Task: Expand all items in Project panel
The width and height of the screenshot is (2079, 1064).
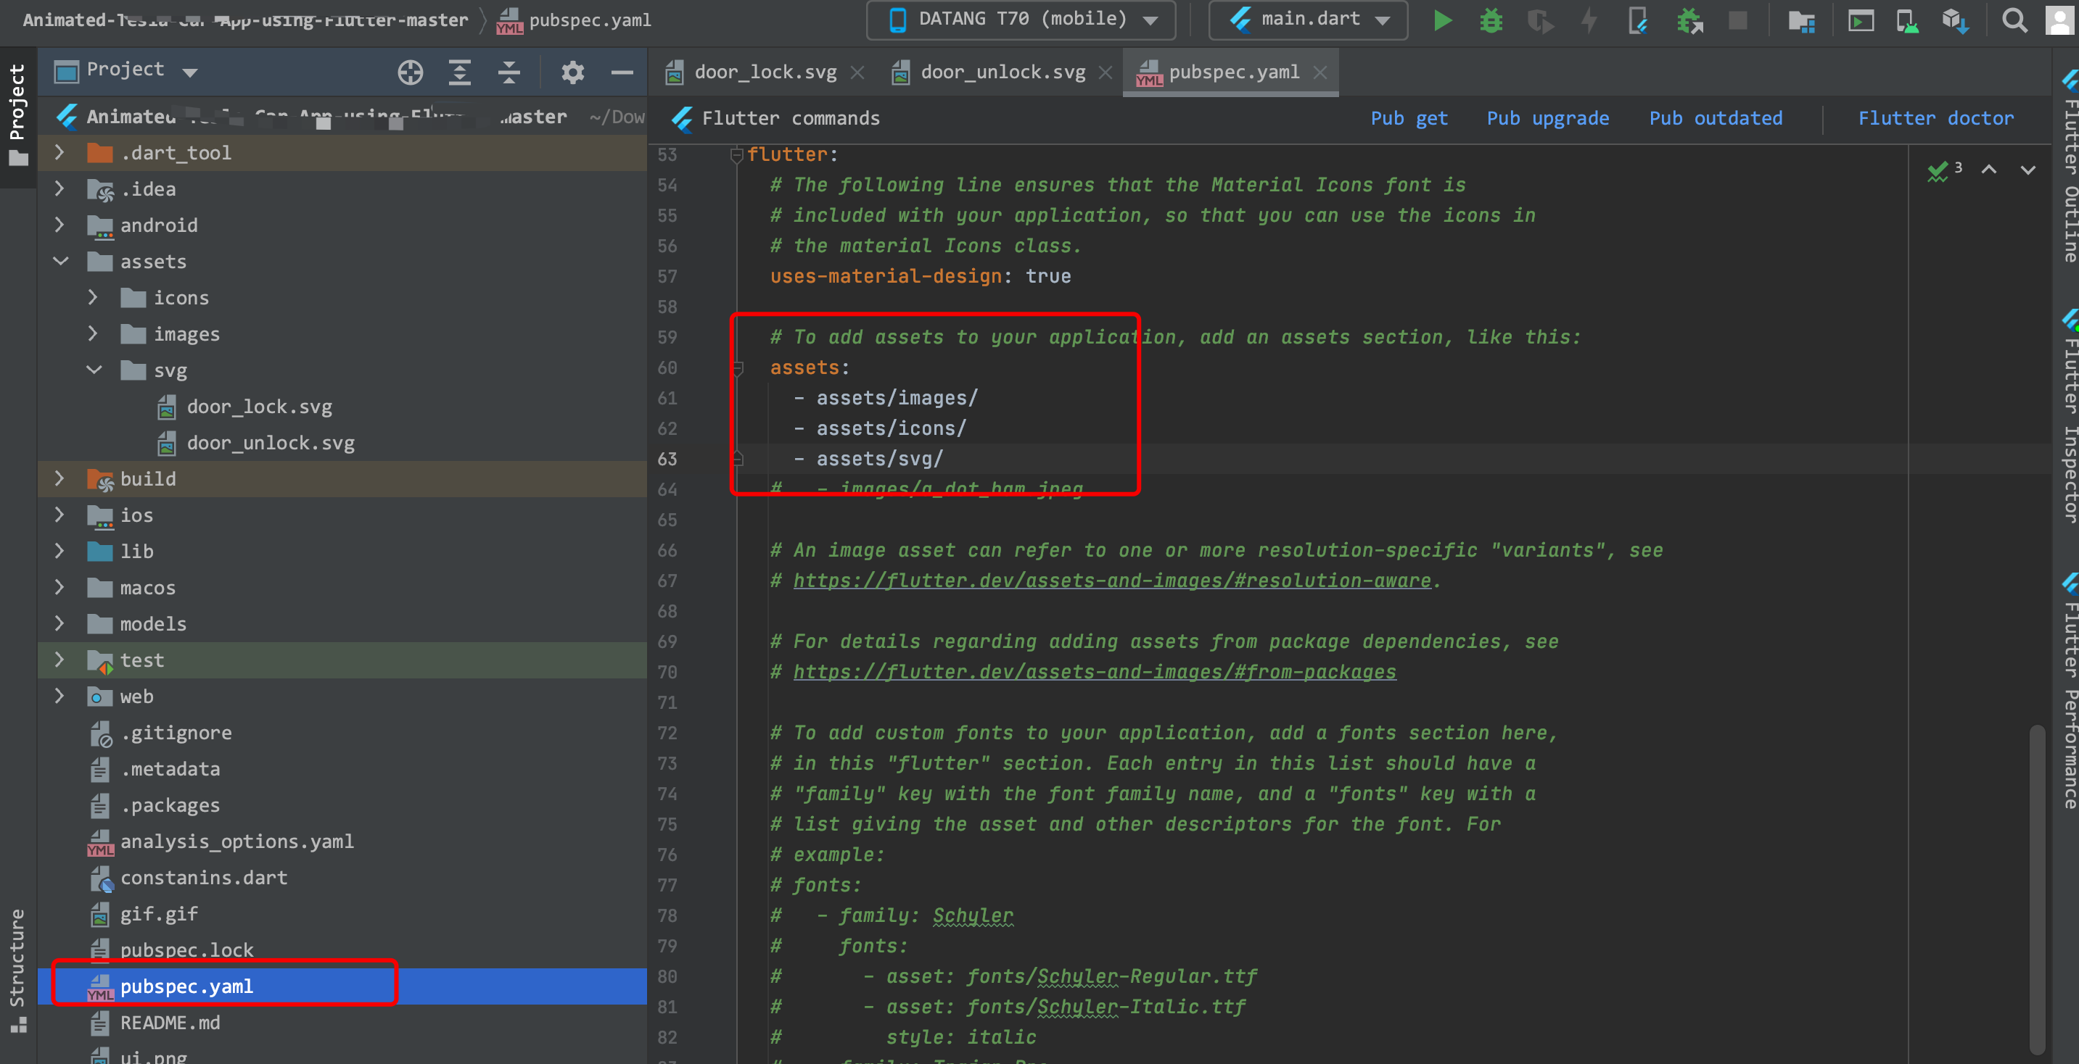Action: coord(459,72)
